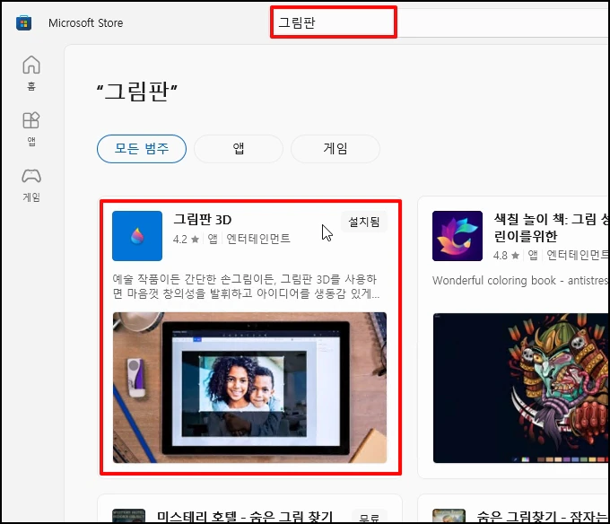Open the 미스테리 호텔 - 숨은 그림 찾기 title
The height and width of the screenshot is (524, 610).
click(x=245, y=517)
